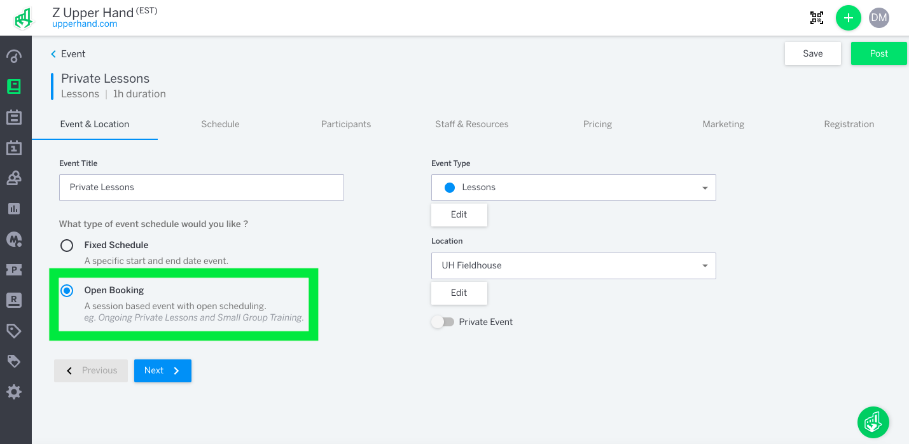The image size is (909, 444).
Task: Open the outlined tag icon in sidebar
Action: pos(14,331)
